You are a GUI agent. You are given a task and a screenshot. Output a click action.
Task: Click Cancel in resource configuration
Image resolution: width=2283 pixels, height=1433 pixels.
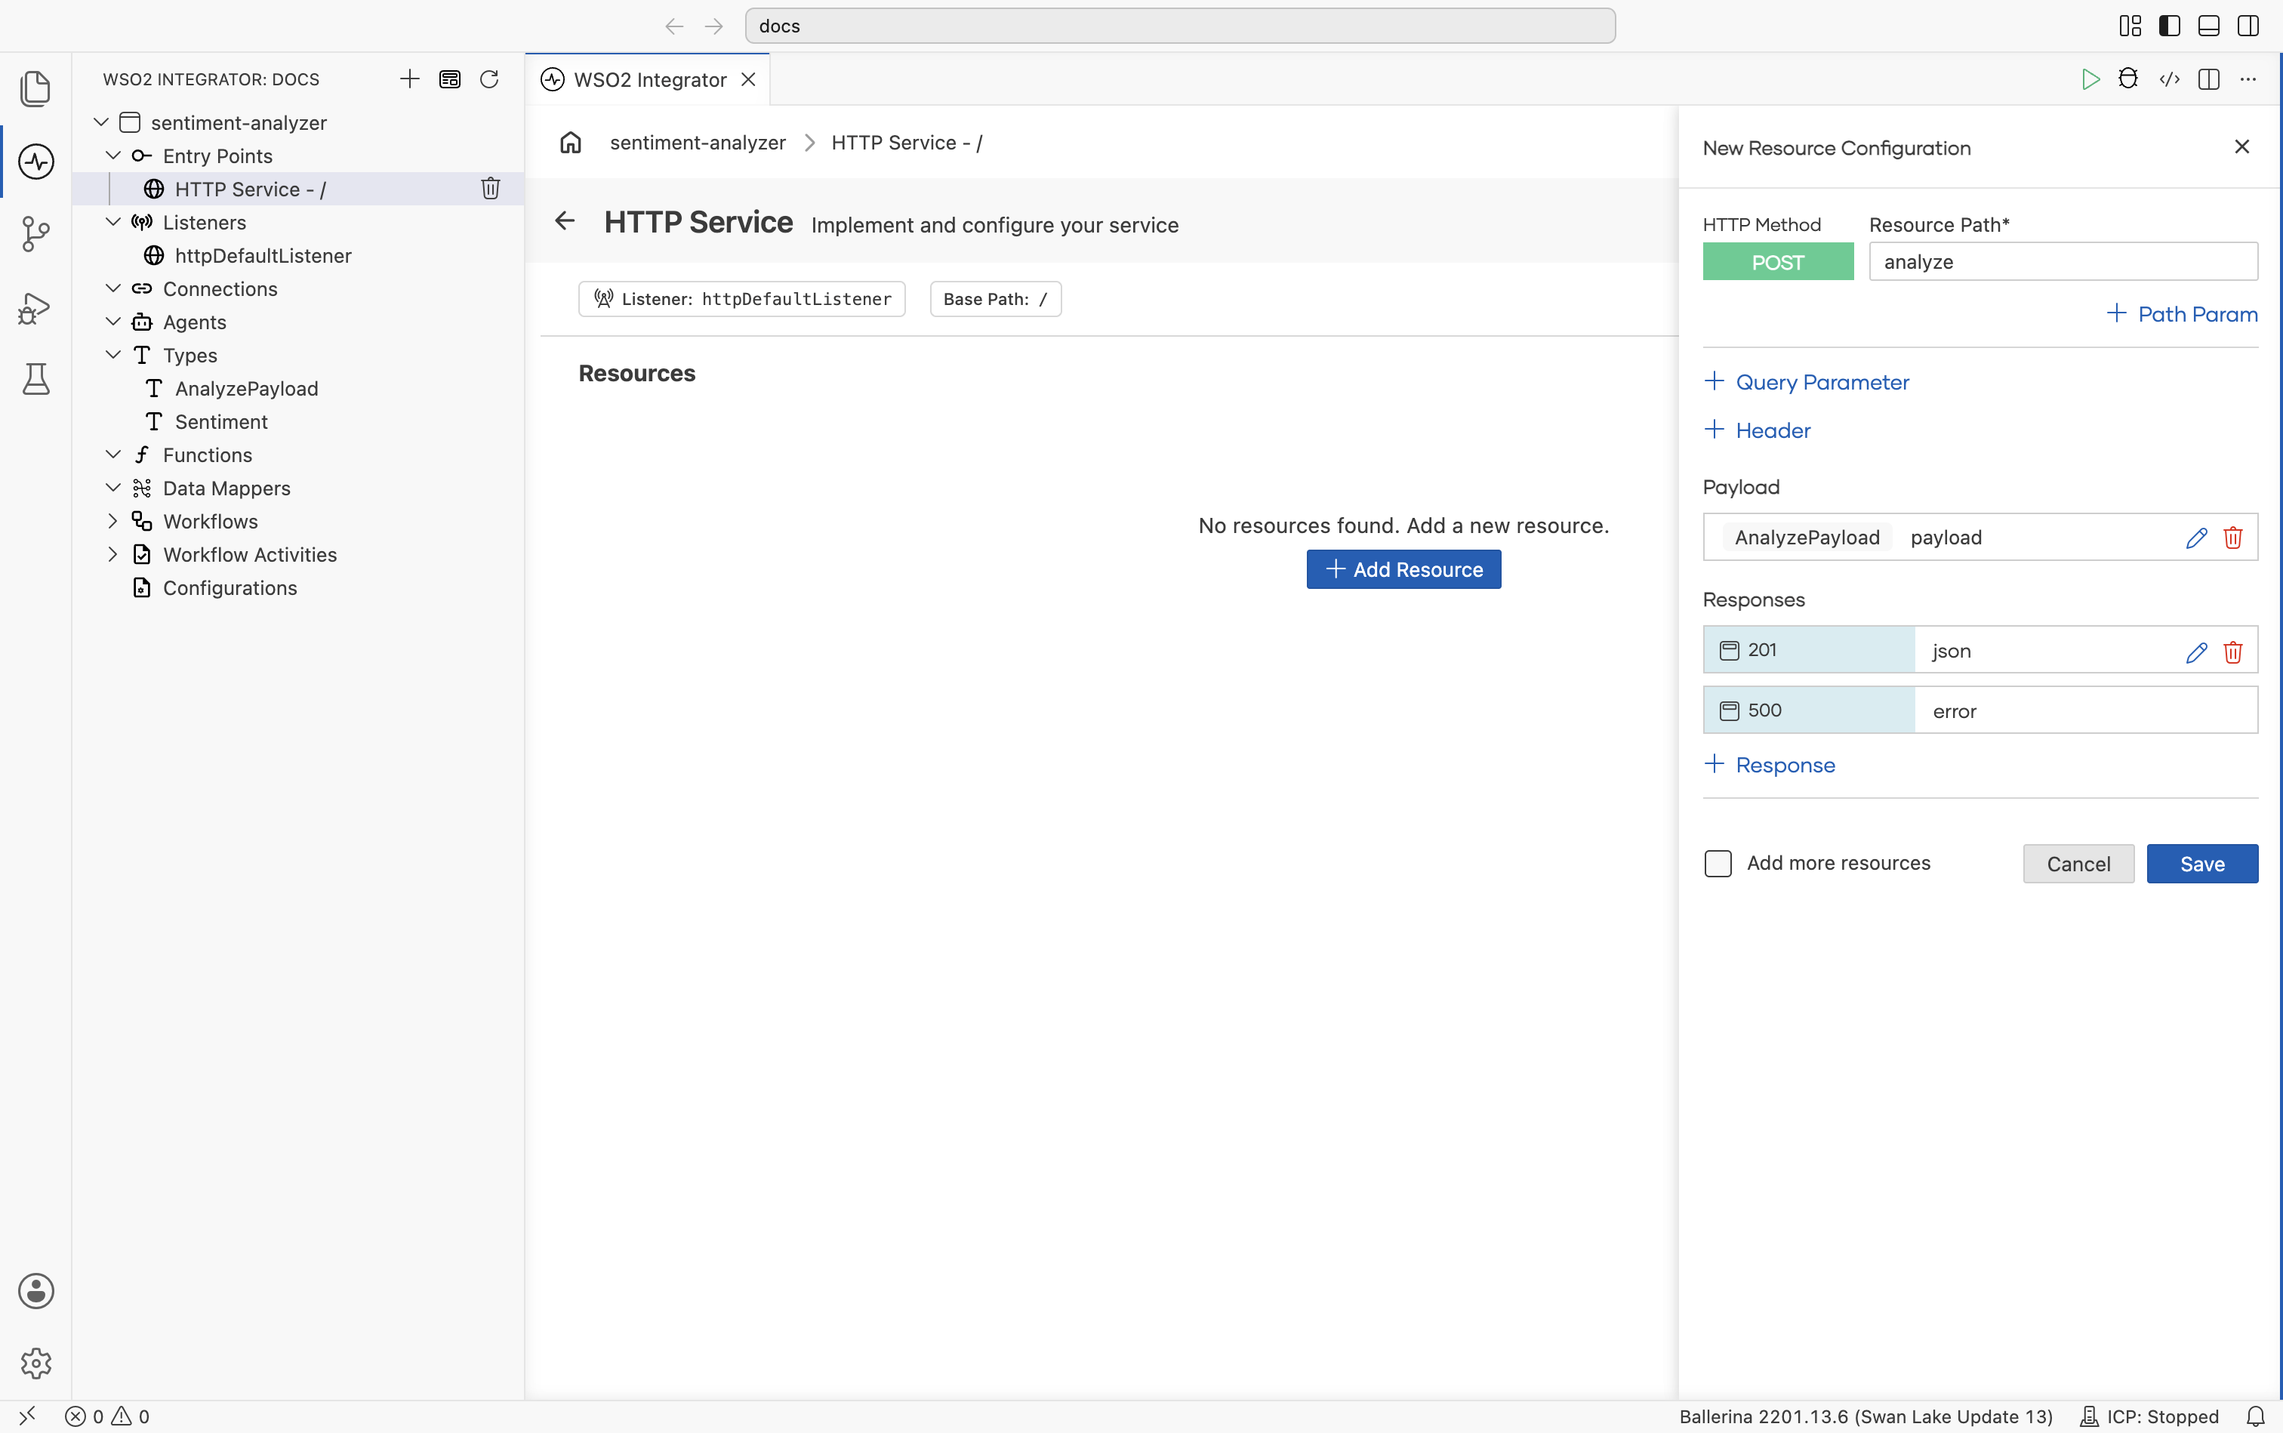click(x=2078, y=864)
